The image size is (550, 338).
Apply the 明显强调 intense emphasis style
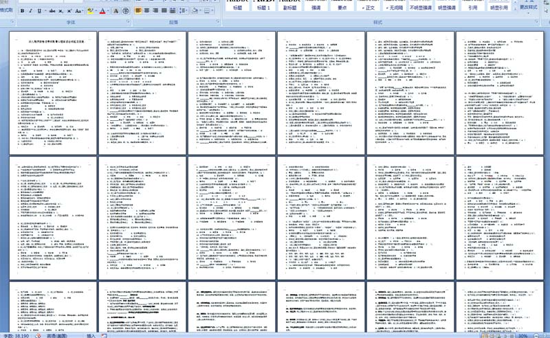click(x=446, y=5)
